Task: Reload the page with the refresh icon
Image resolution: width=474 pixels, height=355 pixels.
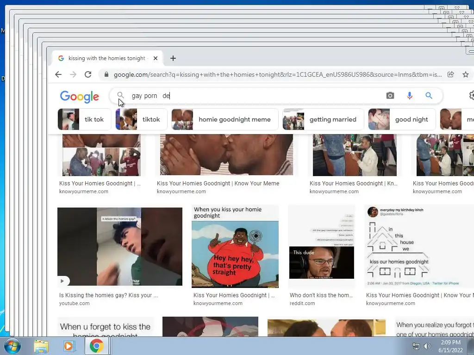Action: 88,74
